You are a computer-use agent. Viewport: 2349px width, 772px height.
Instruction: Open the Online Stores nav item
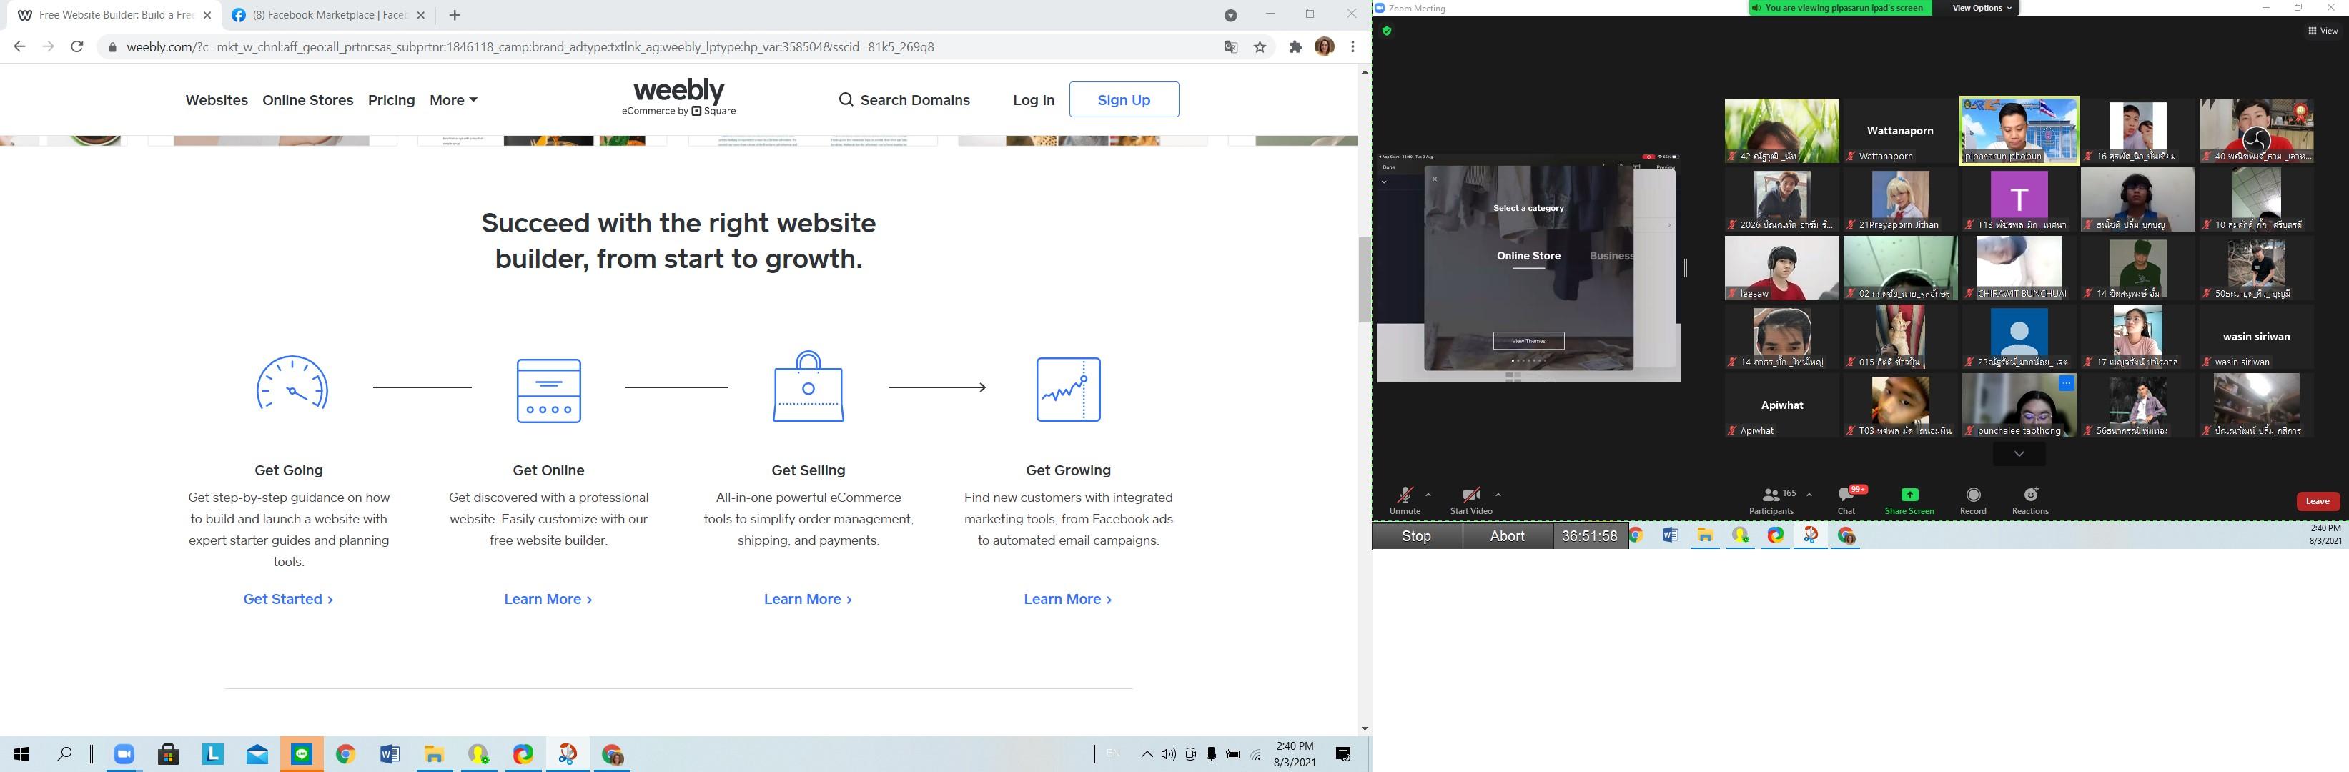click(x=308, y=100)
